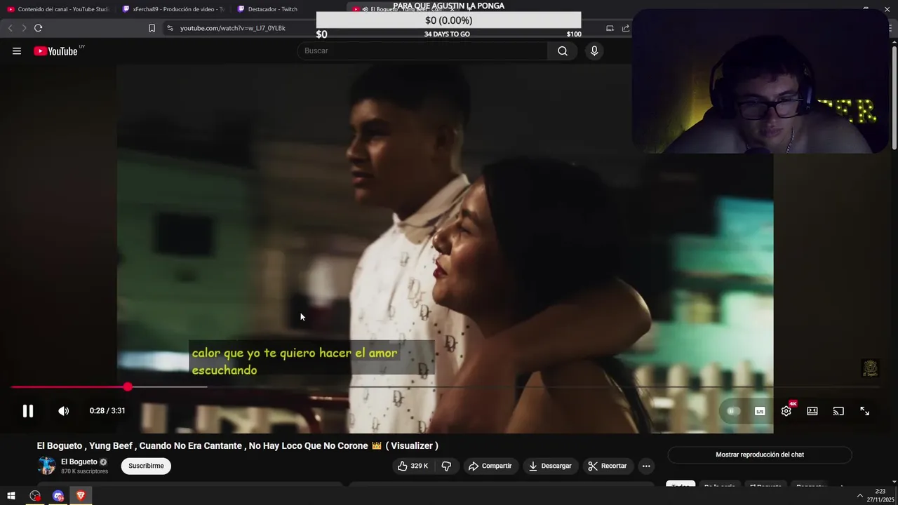Seek on the red video progress bar

[x=445, y=387]
